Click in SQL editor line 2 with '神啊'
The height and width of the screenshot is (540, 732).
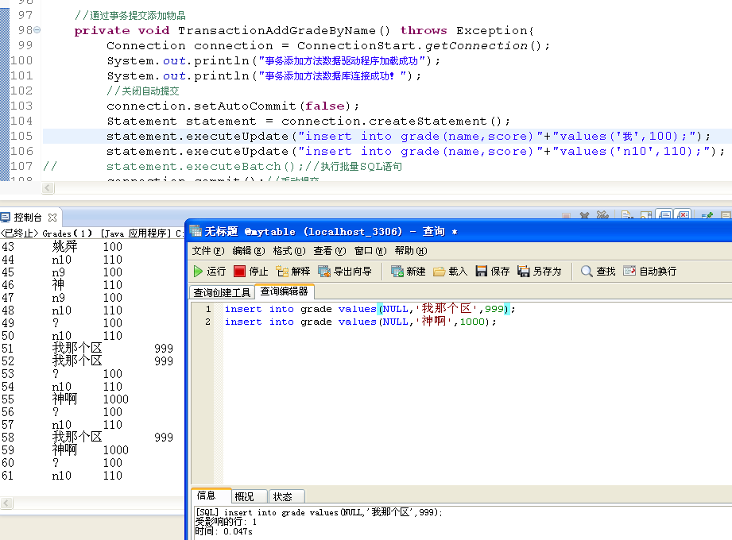tap(360, 322)
